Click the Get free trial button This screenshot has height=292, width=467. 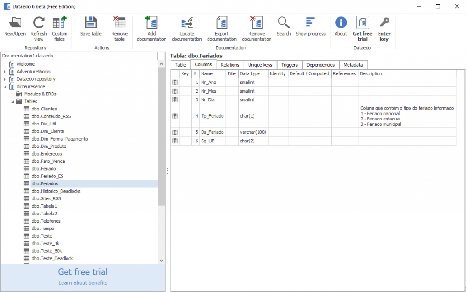pyautogui.click(x=83, y=272)
